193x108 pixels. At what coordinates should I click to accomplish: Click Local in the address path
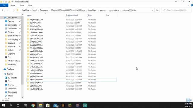35,10
